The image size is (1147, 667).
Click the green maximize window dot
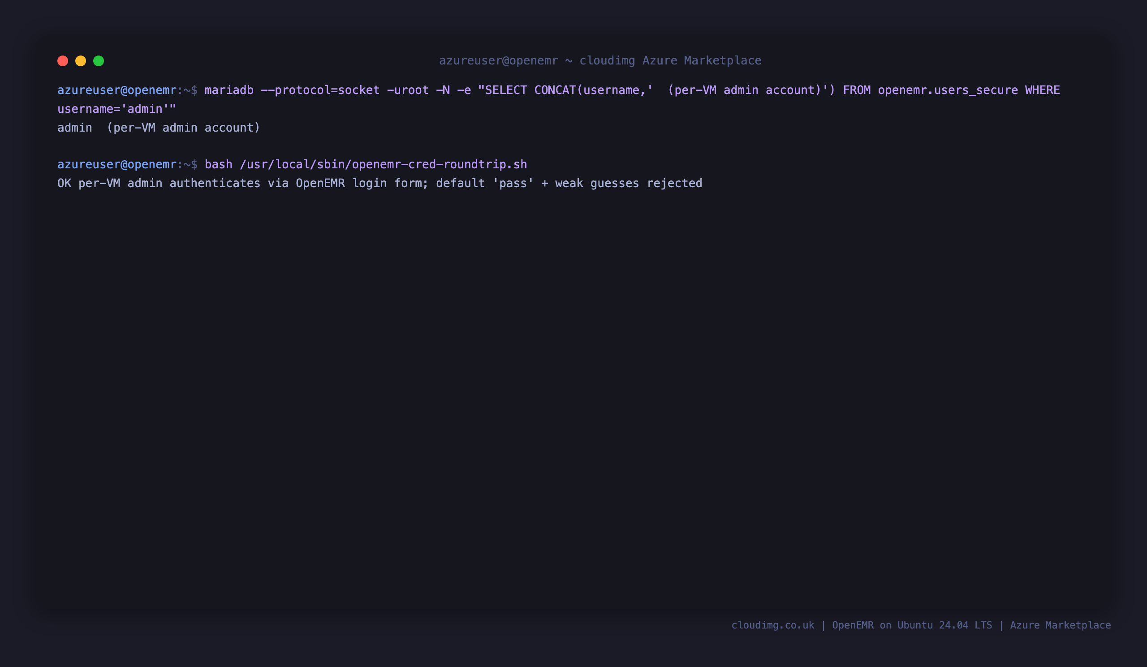click(99, 61)
